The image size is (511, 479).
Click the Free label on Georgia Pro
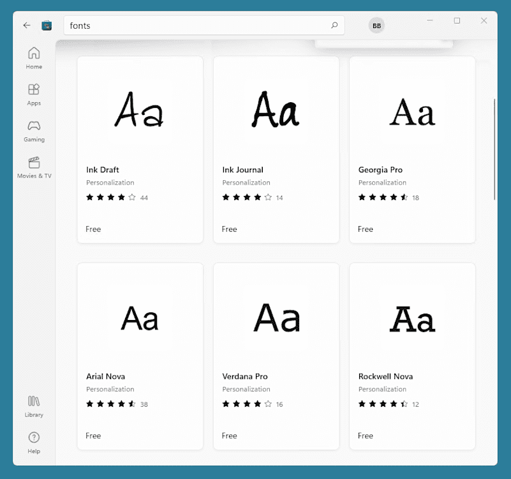(365, 229)
